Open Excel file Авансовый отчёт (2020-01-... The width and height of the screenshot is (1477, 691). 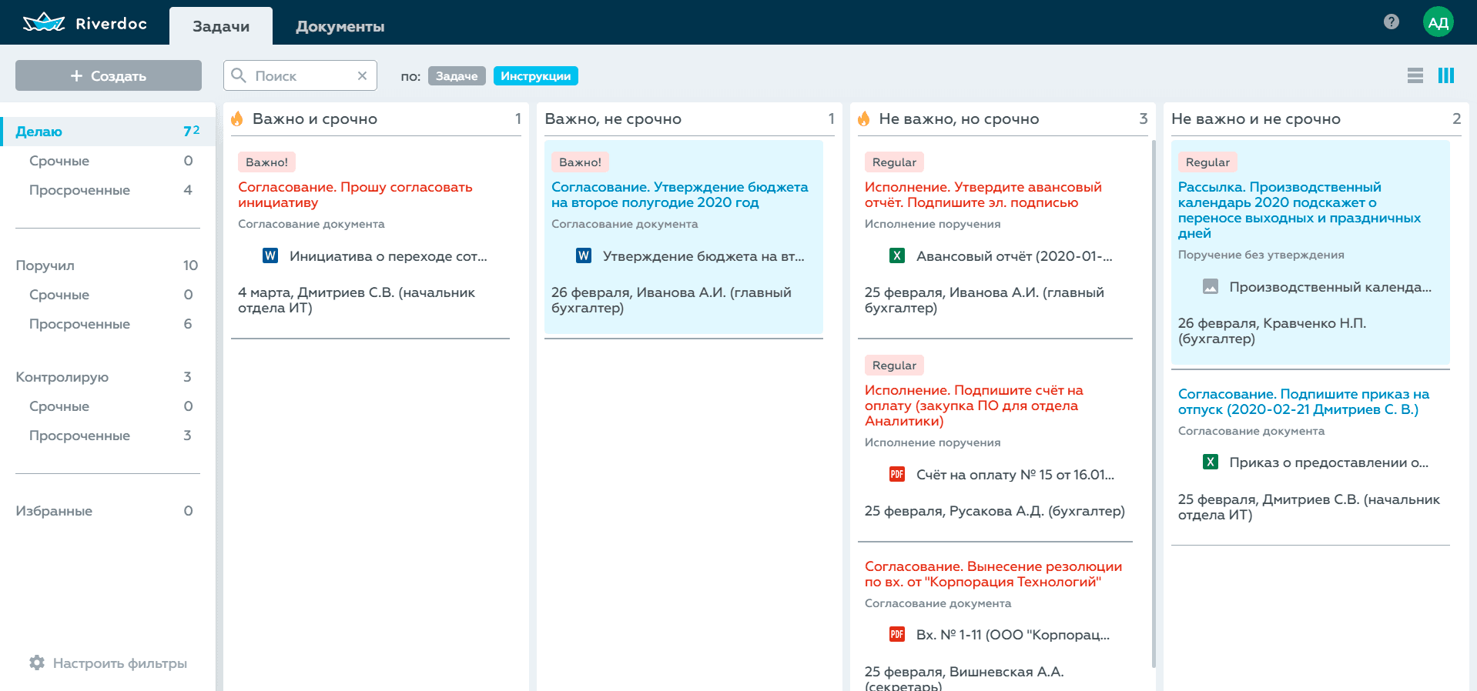click(x=1001, y=256)
